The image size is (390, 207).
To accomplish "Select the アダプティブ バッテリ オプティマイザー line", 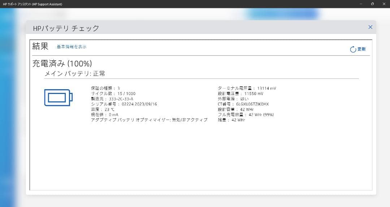I will click(149, 120).
